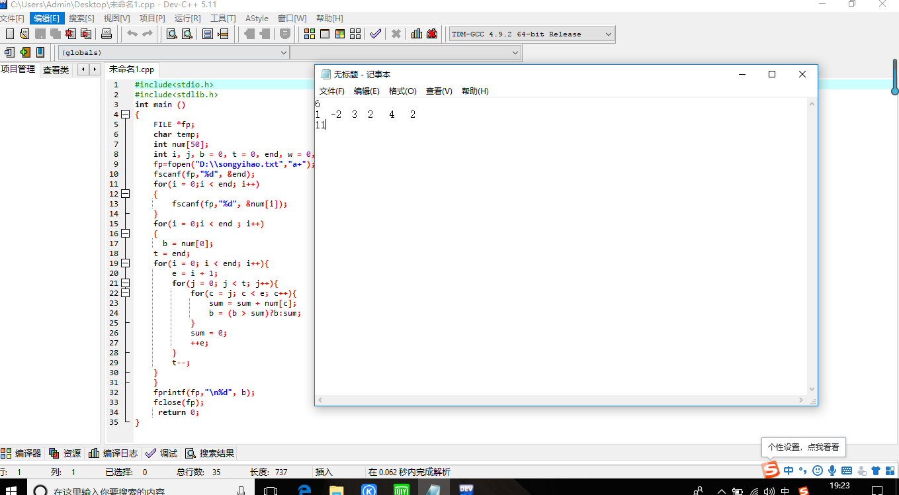
Task: Open the empty function list dropdown
Action: 406,52
